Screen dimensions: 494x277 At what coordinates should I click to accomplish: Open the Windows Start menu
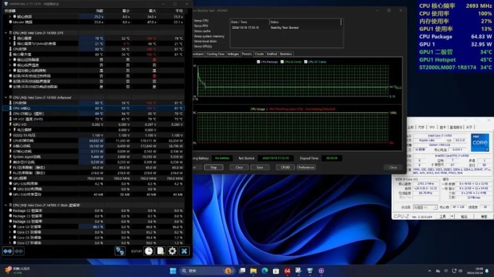(x=173, y=270)
